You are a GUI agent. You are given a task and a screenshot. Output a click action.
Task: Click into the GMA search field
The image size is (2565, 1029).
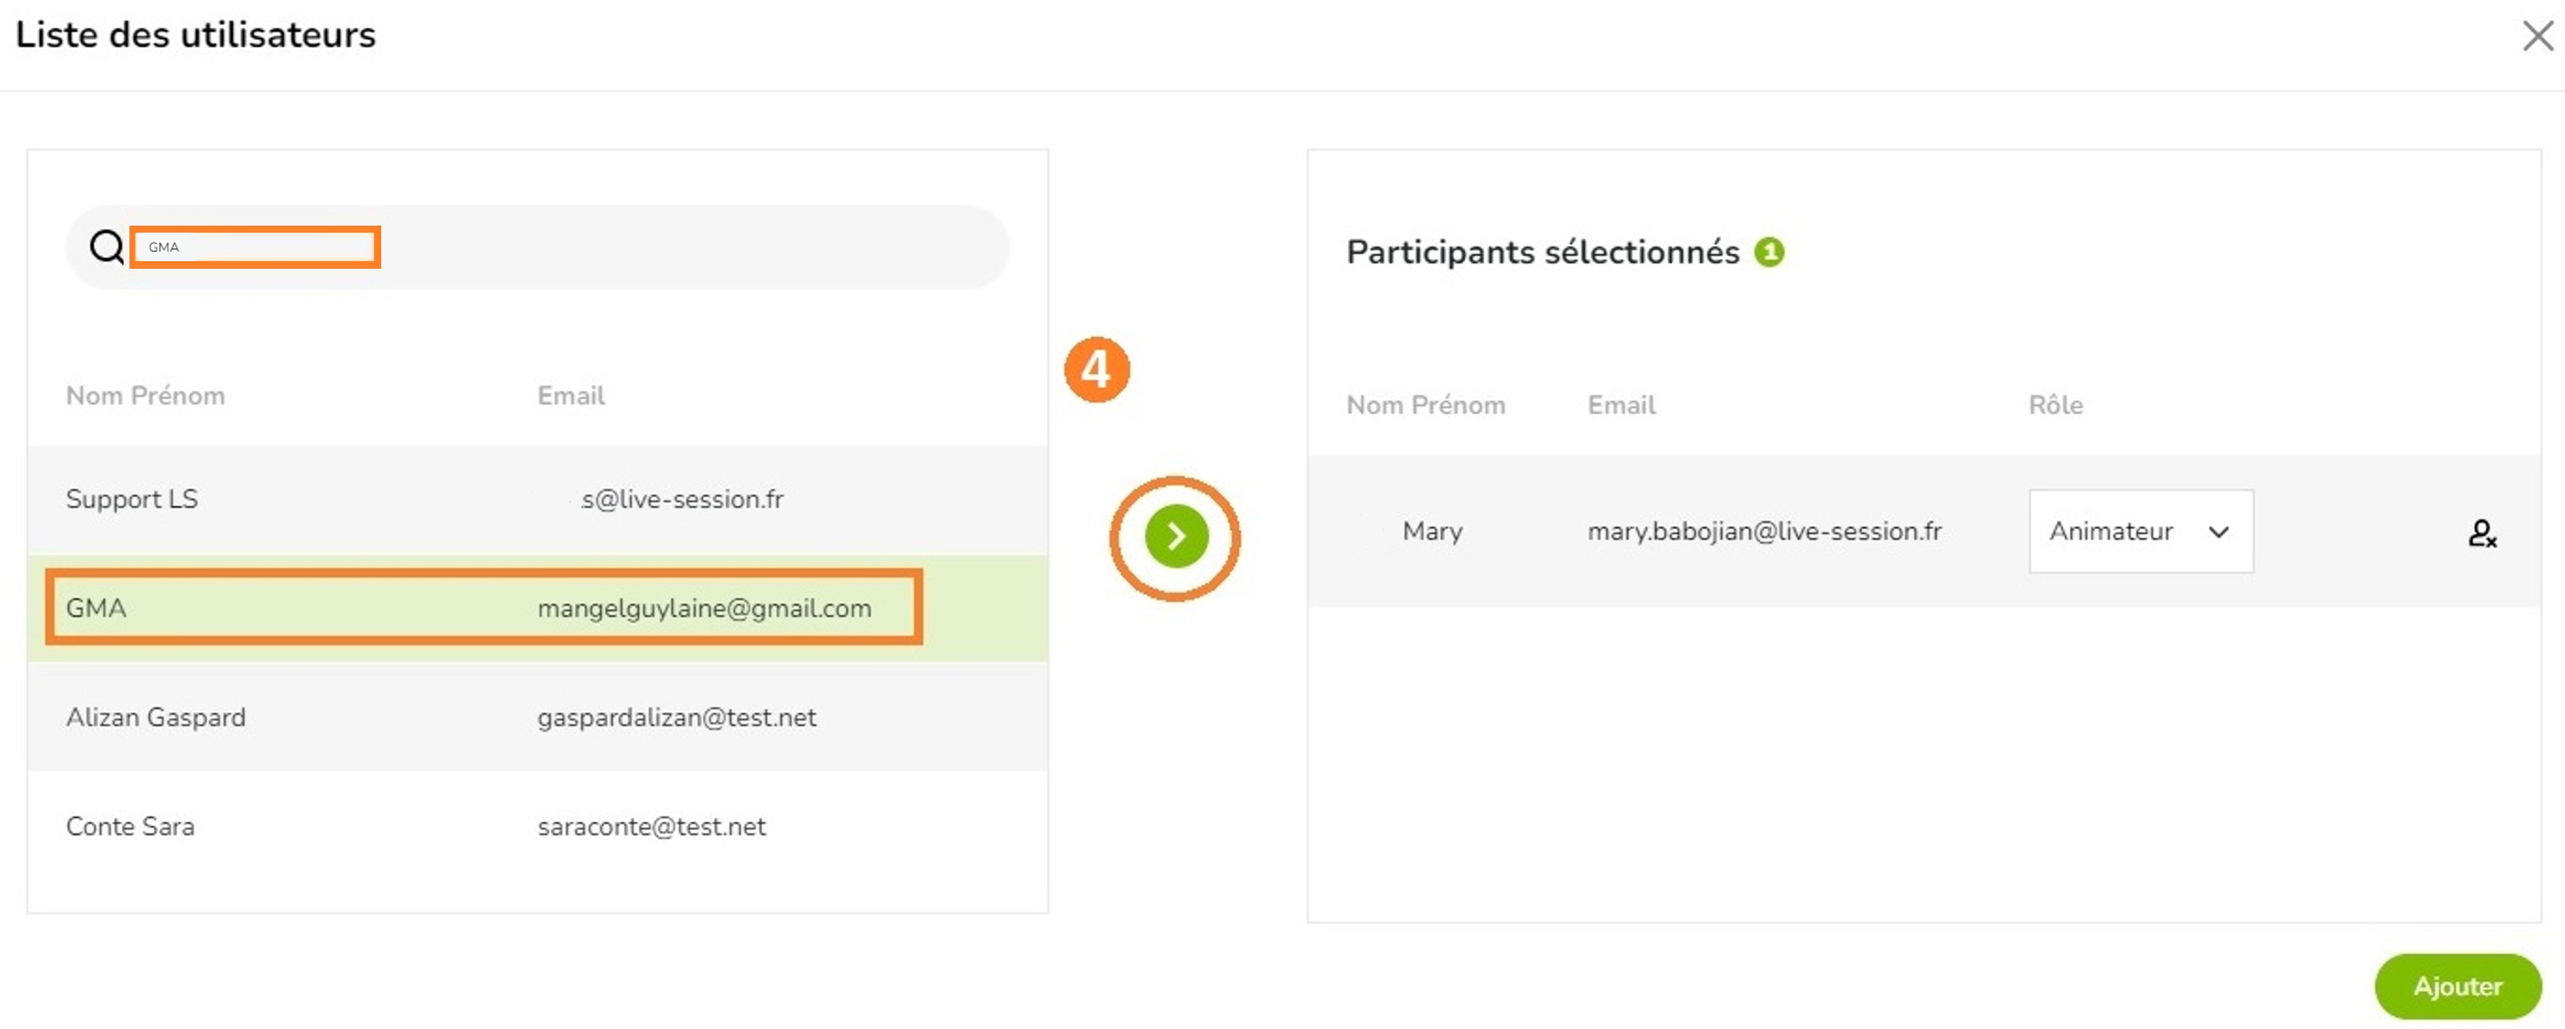click(x=255, y=247)
